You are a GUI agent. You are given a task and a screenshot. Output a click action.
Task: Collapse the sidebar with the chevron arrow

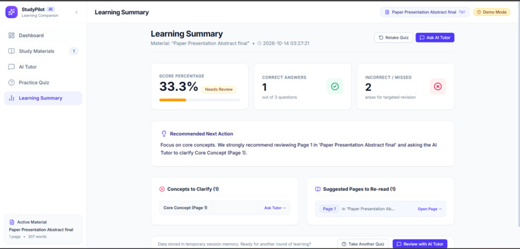[x=76, y=12]
